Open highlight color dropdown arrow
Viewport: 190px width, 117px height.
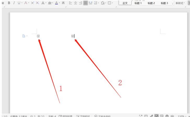[53, 3]
